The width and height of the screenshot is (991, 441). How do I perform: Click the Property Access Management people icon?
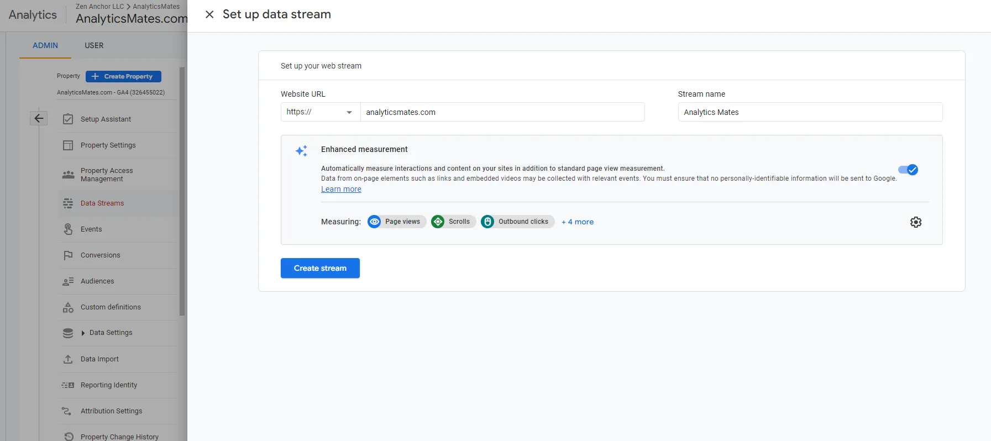click(68, 175)
